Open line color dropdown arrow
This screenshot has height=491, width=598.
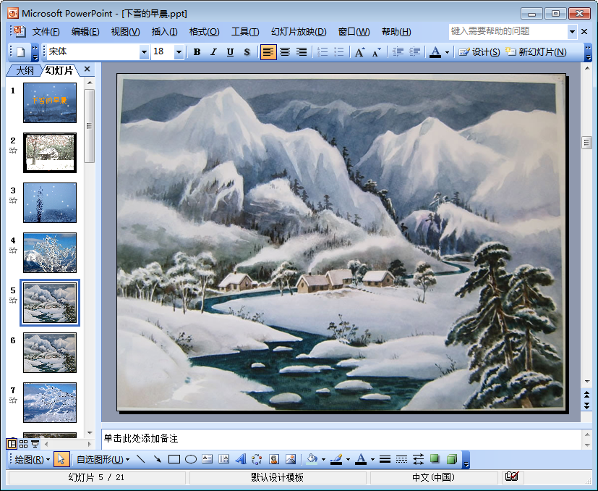(349, 460)
